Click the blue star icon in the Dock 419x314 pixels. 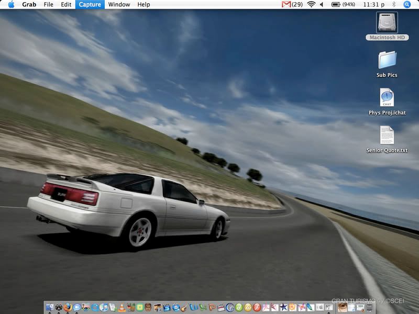coord(284,308)
